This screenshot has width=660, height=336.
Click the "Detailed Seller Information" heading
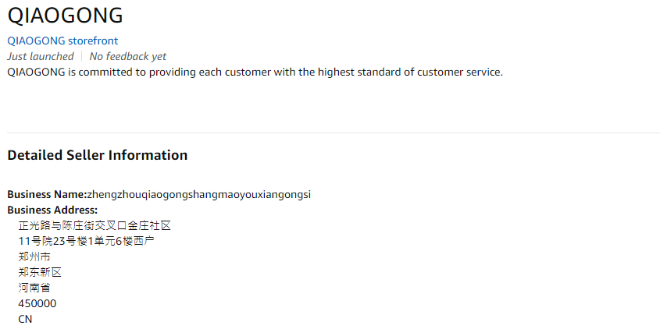98,155
